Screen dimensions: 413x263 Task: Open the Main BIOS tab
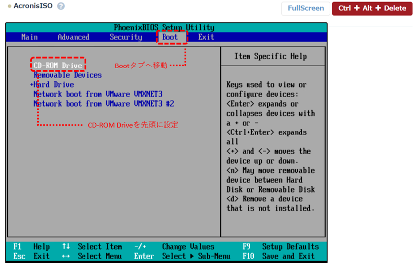[30, 37]
